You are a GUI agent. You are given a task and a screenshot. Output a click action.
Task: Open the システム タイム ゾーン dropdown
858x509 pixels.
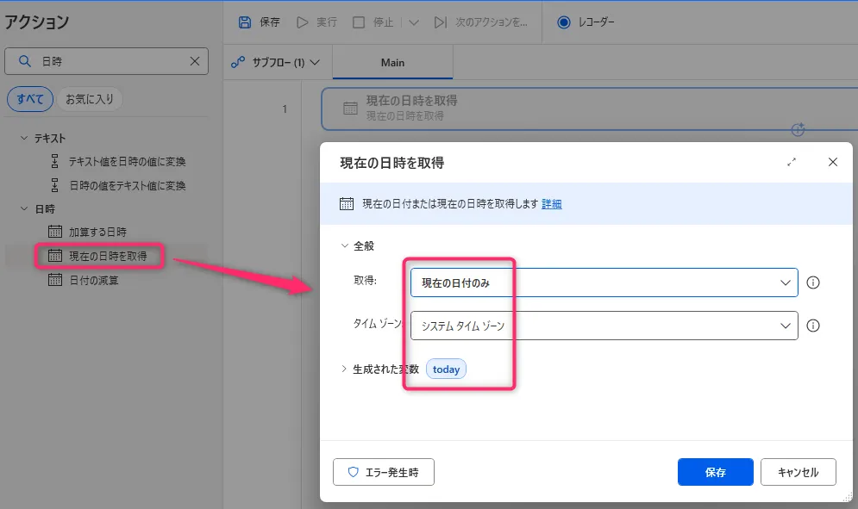[x=604, y=326]
